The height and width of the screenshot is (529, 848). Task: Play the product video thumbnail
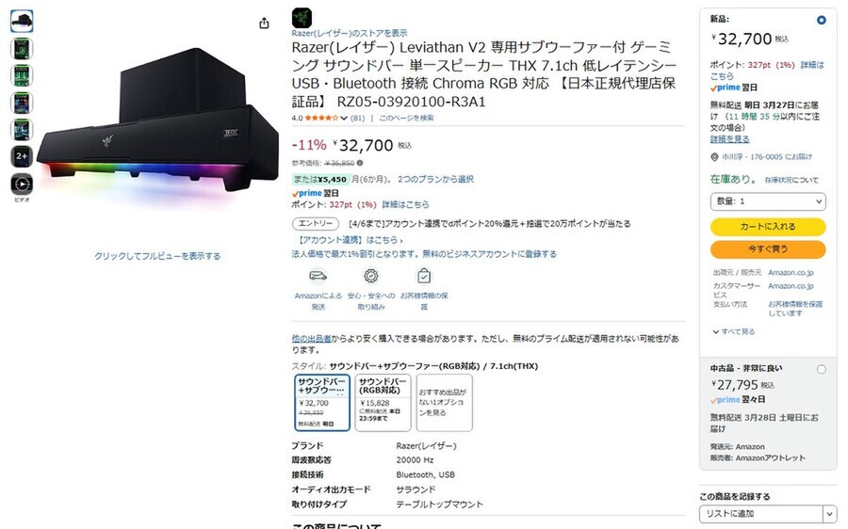click(x=22, y=184)
